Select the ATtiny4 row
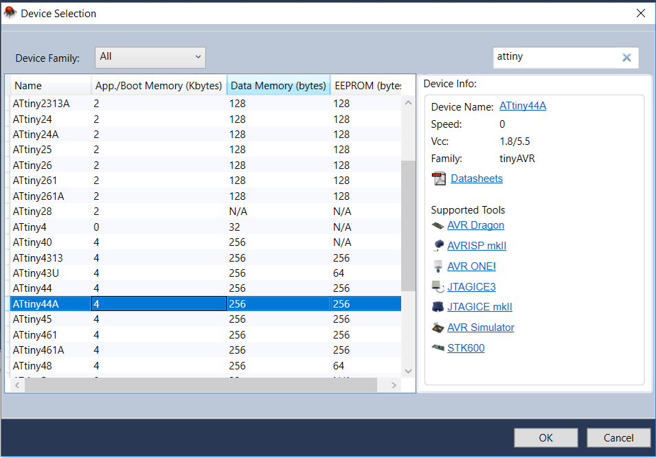 pos(205,227)
